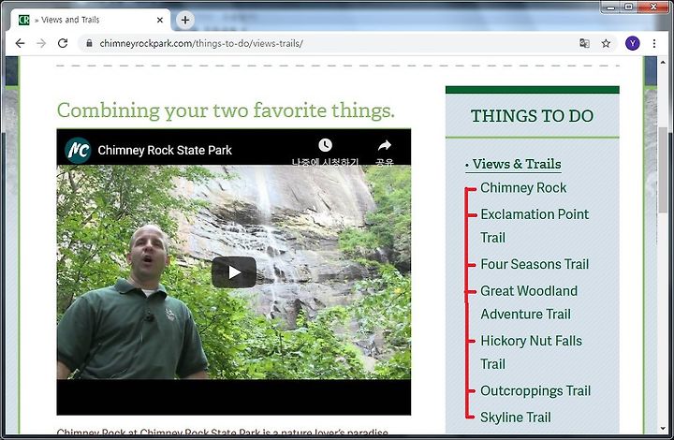
Task: Bookmark this page with the star icon
Action: pos(606,43)
